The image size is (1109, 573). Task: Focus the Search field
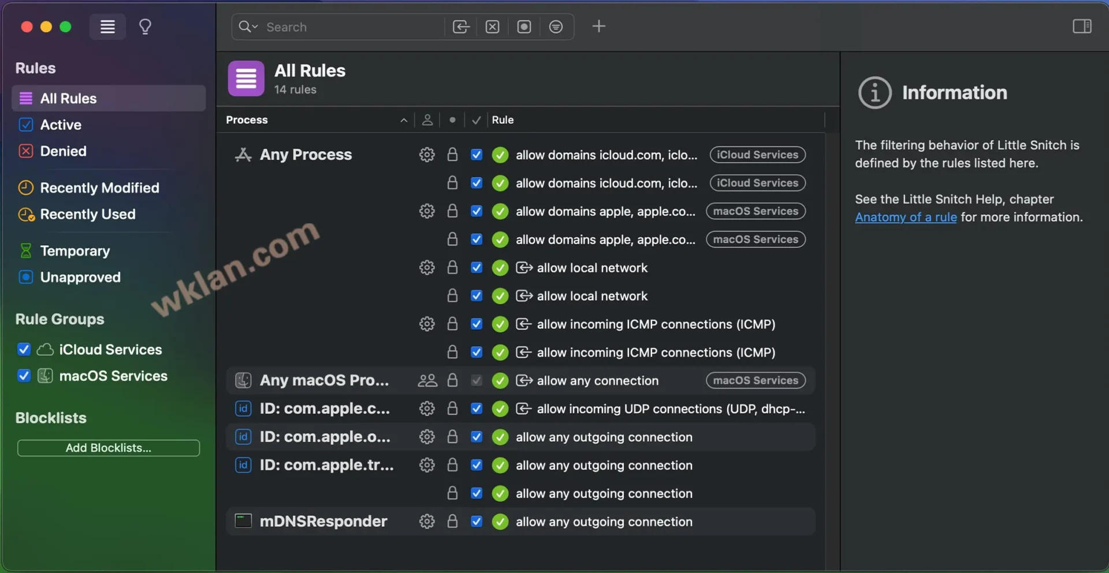(352, 27)
